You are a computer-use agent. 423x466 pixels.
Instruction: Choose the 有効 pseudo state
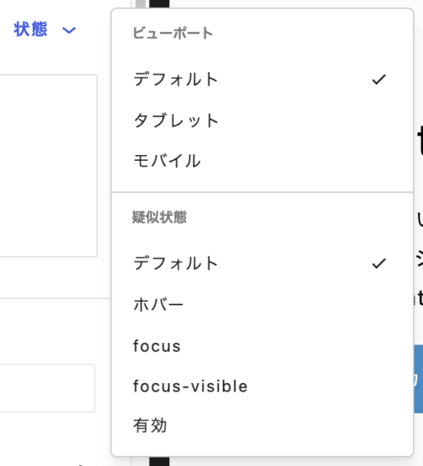coord(262,425)
